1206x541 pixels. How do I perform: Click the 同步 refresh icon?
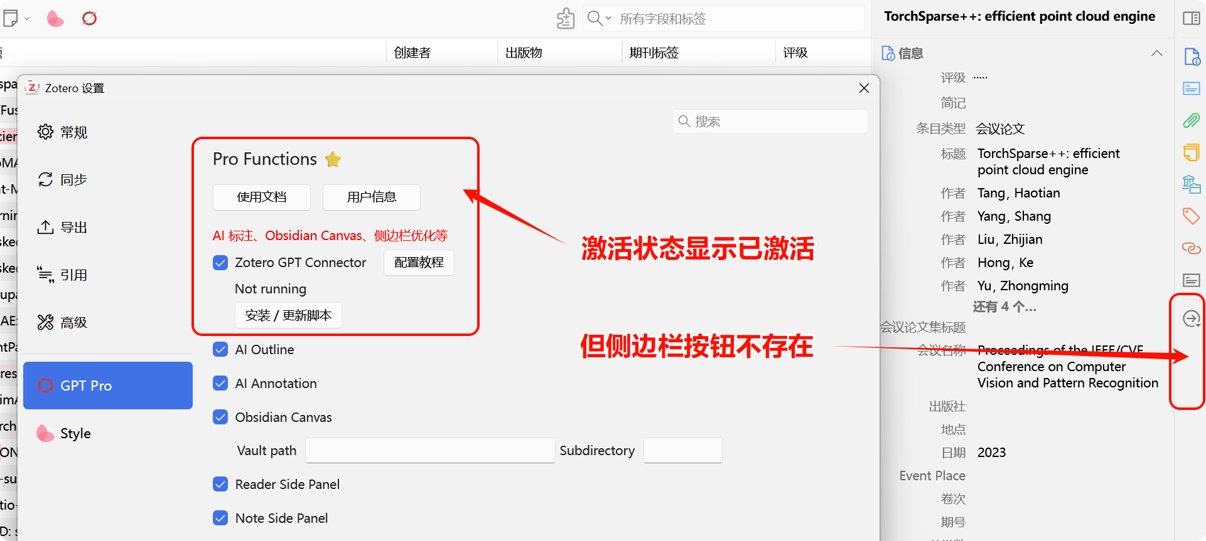pos(45,179)
